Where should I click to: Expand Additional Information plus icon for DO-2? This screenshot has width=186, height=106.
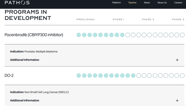177,100
